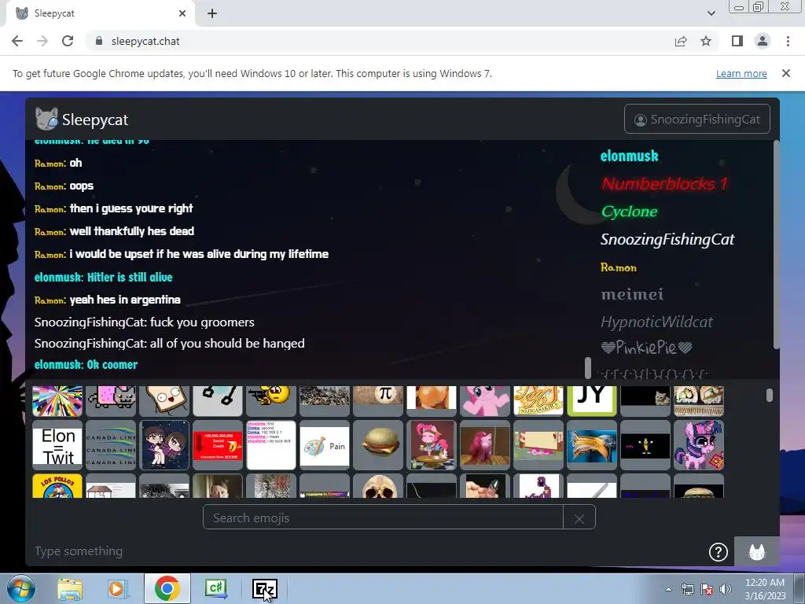Select the golden splash on blue emoji

(x=591, y=445)
